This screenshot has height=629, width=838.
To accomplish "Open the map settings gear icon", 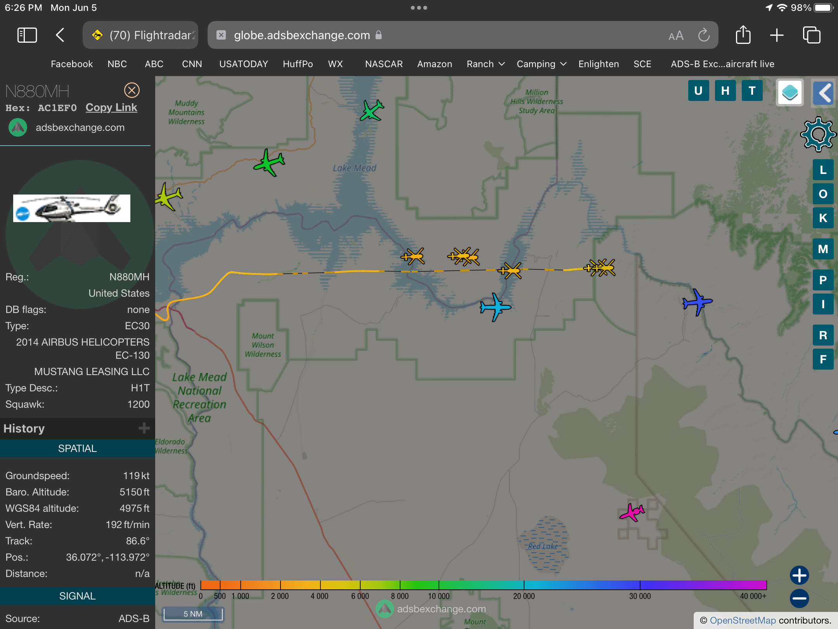I will click(x=818, y=134).
